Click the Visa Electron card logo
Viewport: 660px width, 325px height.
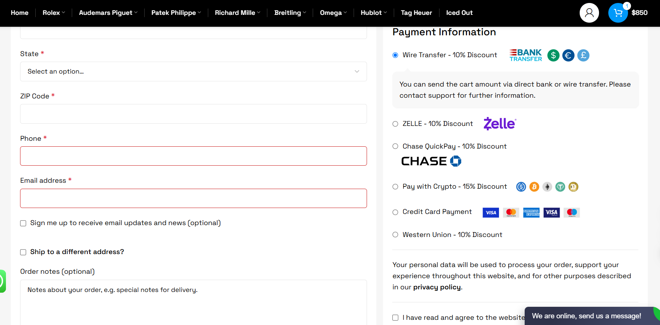[x=552, y=212]
